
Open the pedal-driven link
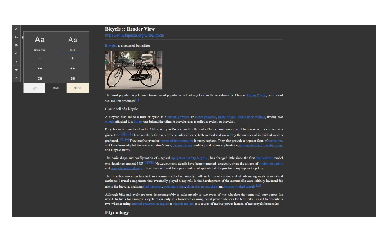coord(226,117)
